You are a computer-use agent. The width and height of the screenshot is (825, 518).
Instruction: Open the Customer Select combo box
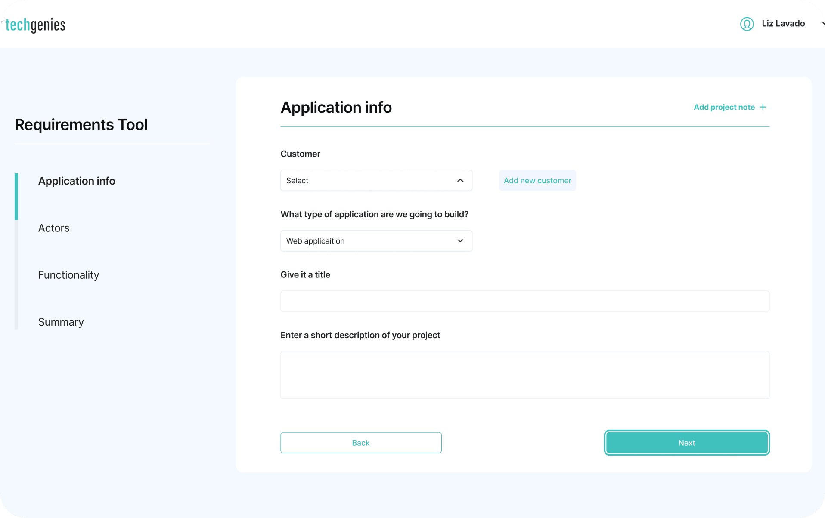(x=376, y=181)
